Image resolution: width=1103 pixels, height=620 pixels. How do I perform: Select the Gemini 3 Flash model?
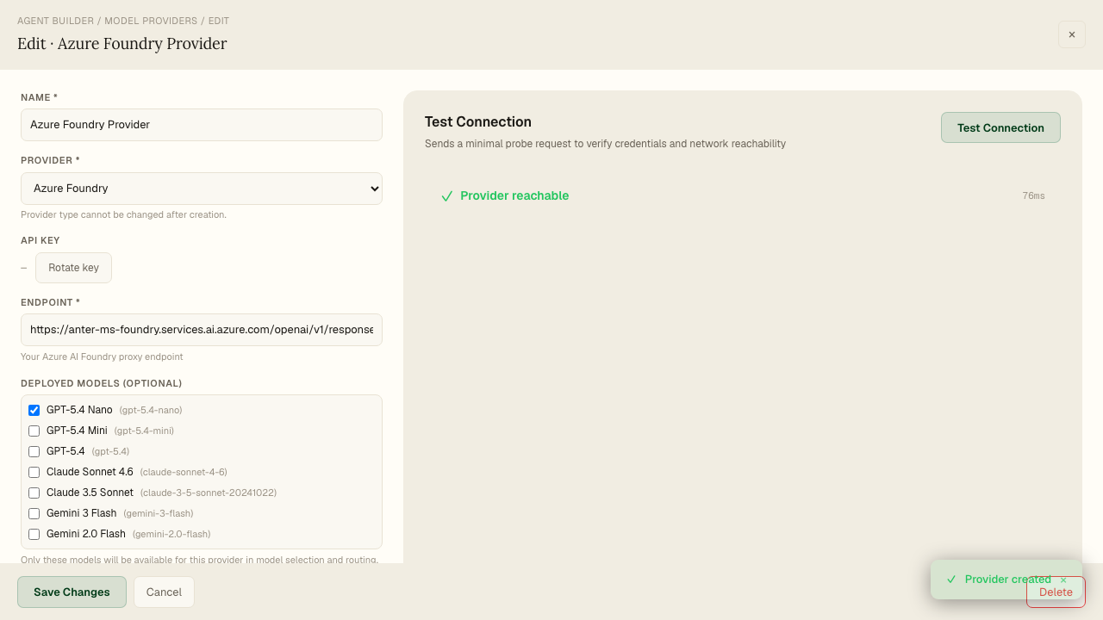click(x=34, y=513)
